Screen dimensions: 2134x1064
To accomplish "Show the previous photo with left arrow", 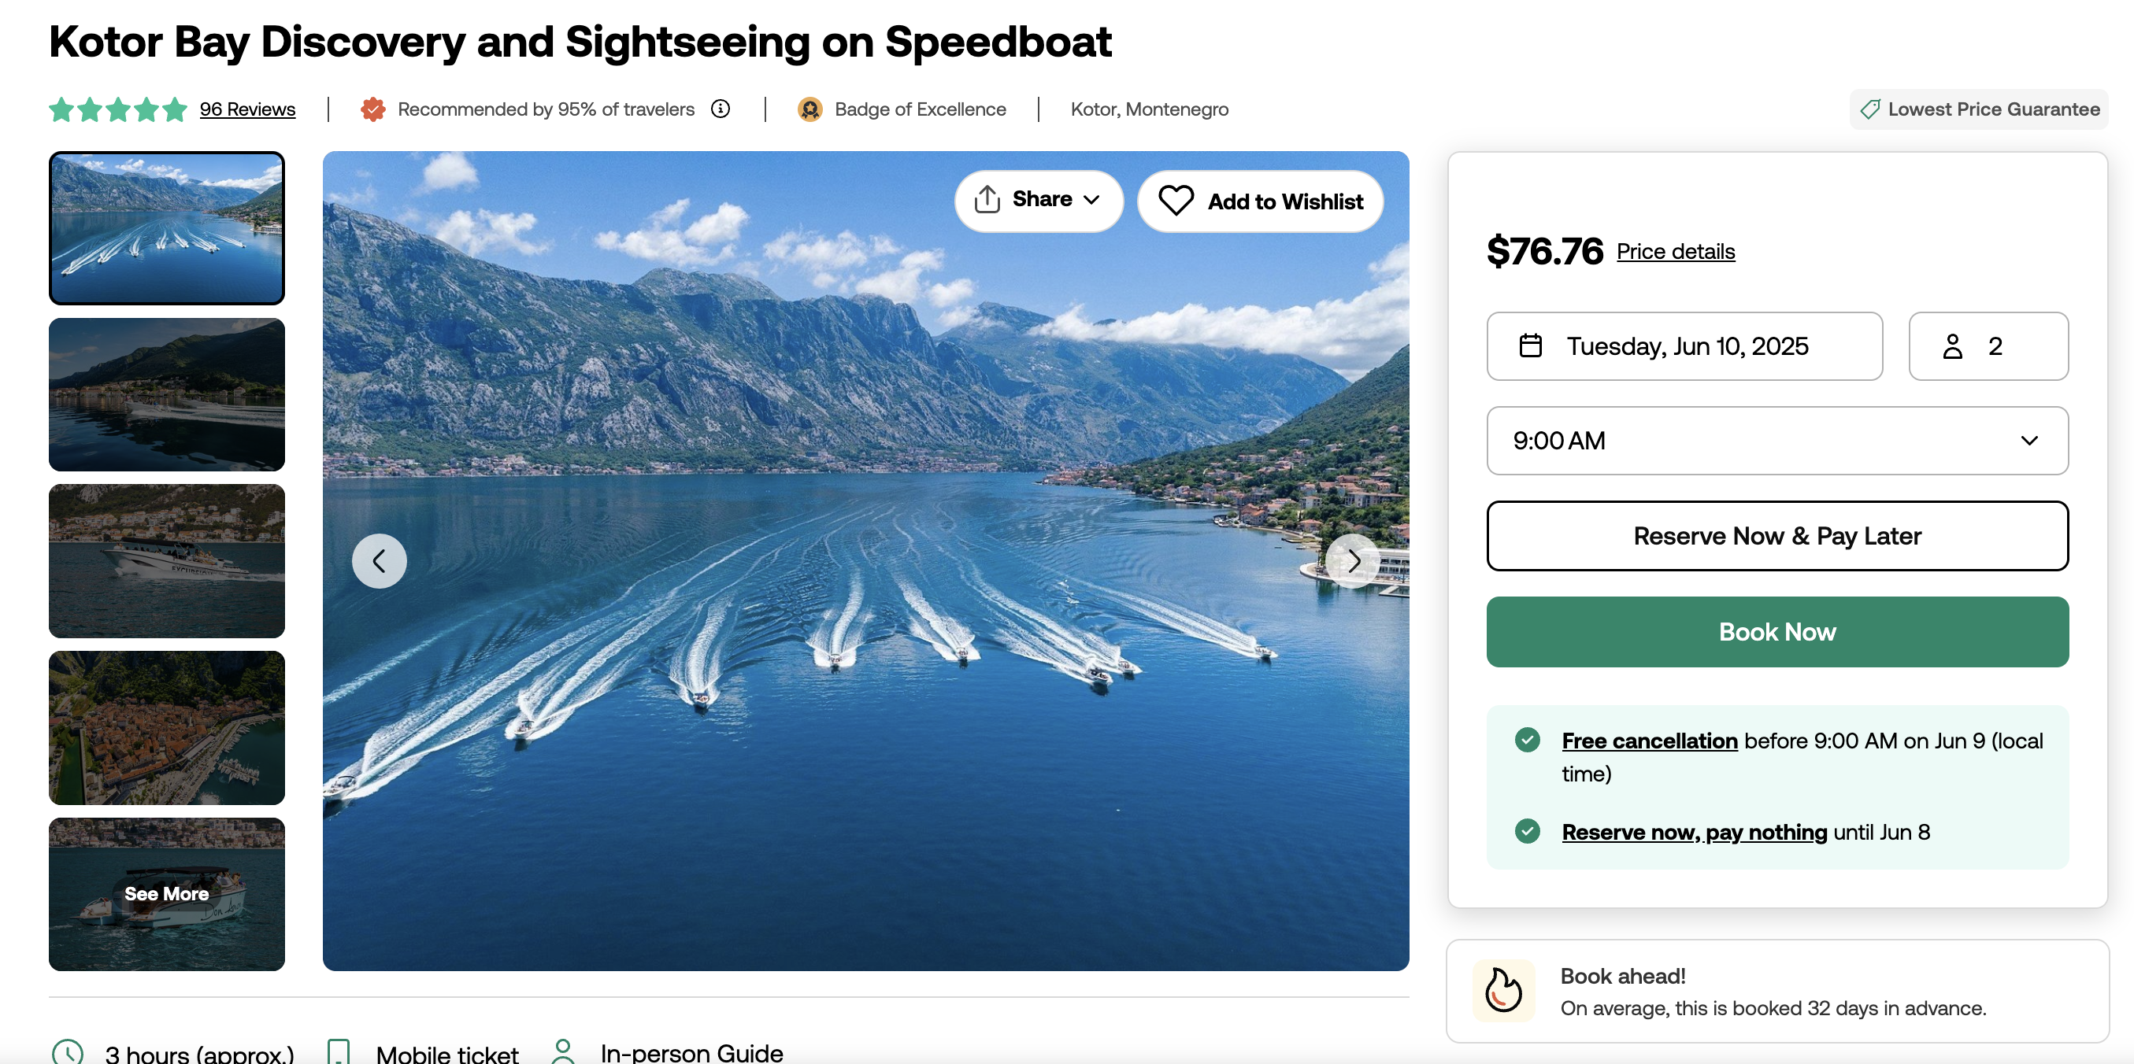I will coord(380,560).
